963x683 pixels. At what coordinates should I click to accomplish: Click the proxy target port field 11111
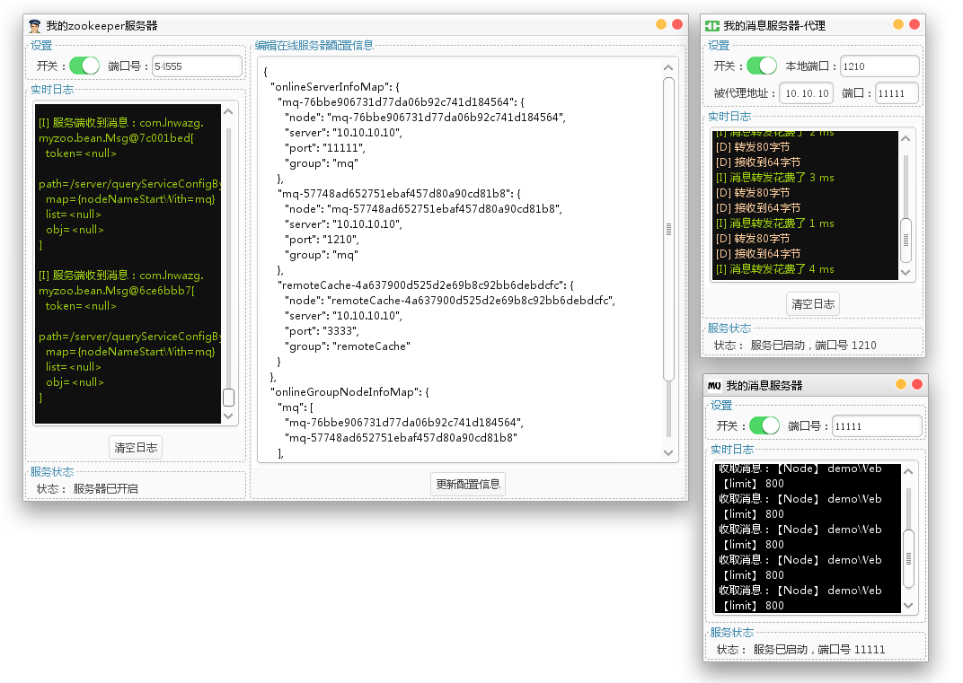(897, 93)
